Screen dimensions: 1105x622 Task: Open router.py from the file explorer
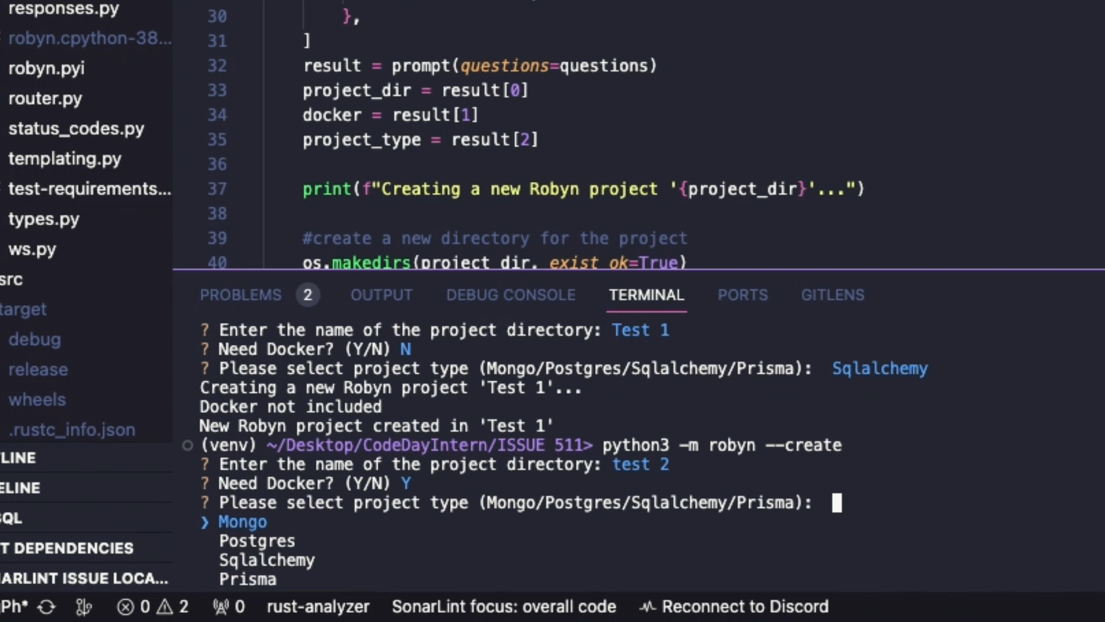pyautogui.click(x=45, y=98)
